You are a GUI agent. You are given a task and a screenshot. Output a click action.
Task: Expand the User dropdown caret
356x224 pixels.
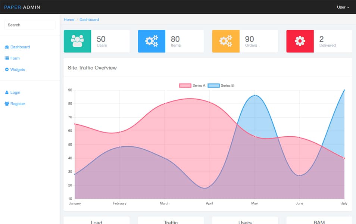pyautogui.click(x=349, y=7)
